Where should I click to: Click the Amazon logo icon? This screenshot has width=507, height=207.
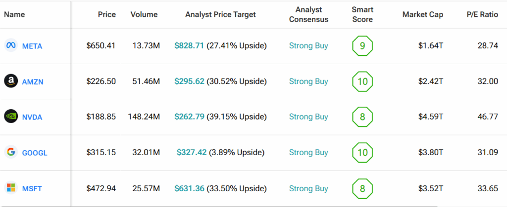[10, 81]
